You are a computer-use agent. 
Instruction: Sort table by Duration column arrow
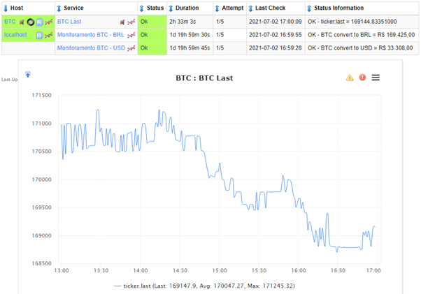[171, 8]
